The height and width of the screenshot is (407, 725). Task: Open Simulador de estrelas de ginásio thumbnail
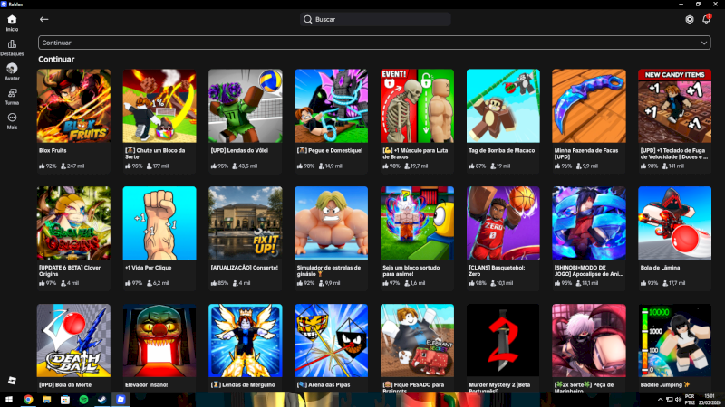(x=331, y=222)
